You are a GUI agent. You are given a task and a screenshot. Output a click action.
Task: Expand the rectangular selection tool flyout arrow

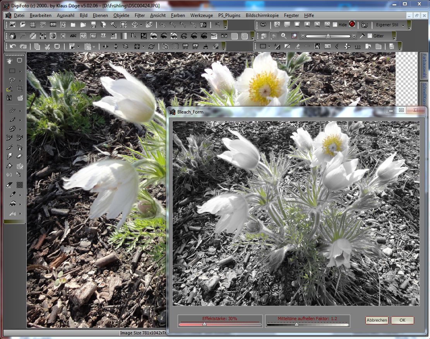pyautogui.click(x=20, y=71)
